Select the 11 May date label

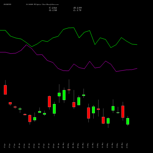(88, 146)
